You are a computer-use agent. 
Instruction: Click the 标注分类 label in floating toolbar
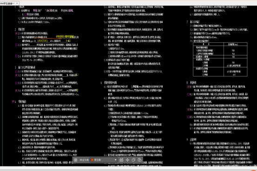(84, 160)
